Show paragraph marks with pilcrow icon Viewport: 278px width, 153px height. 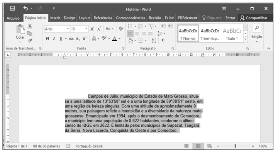point(163,41)
